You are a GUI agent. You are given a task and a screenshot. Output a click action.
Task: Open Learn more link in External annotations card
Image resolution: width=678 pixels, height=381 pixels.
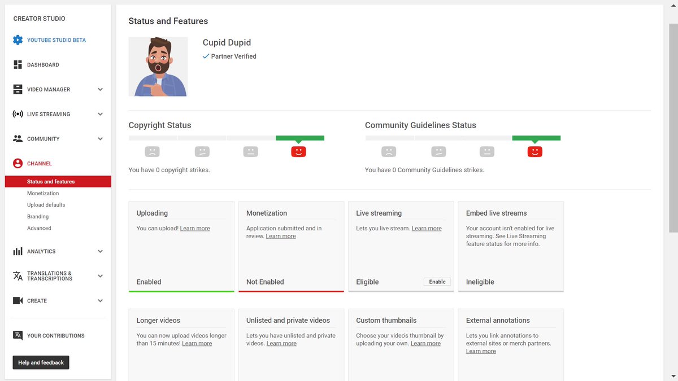[x=481, y=351]
